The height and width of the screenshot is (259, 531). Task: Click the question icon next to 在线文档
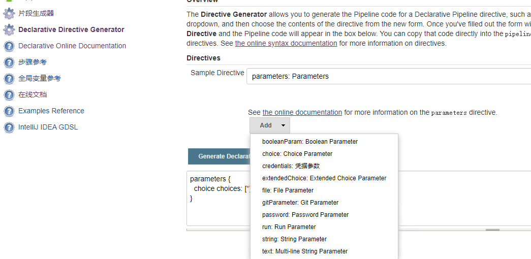[x=9, y=95]
